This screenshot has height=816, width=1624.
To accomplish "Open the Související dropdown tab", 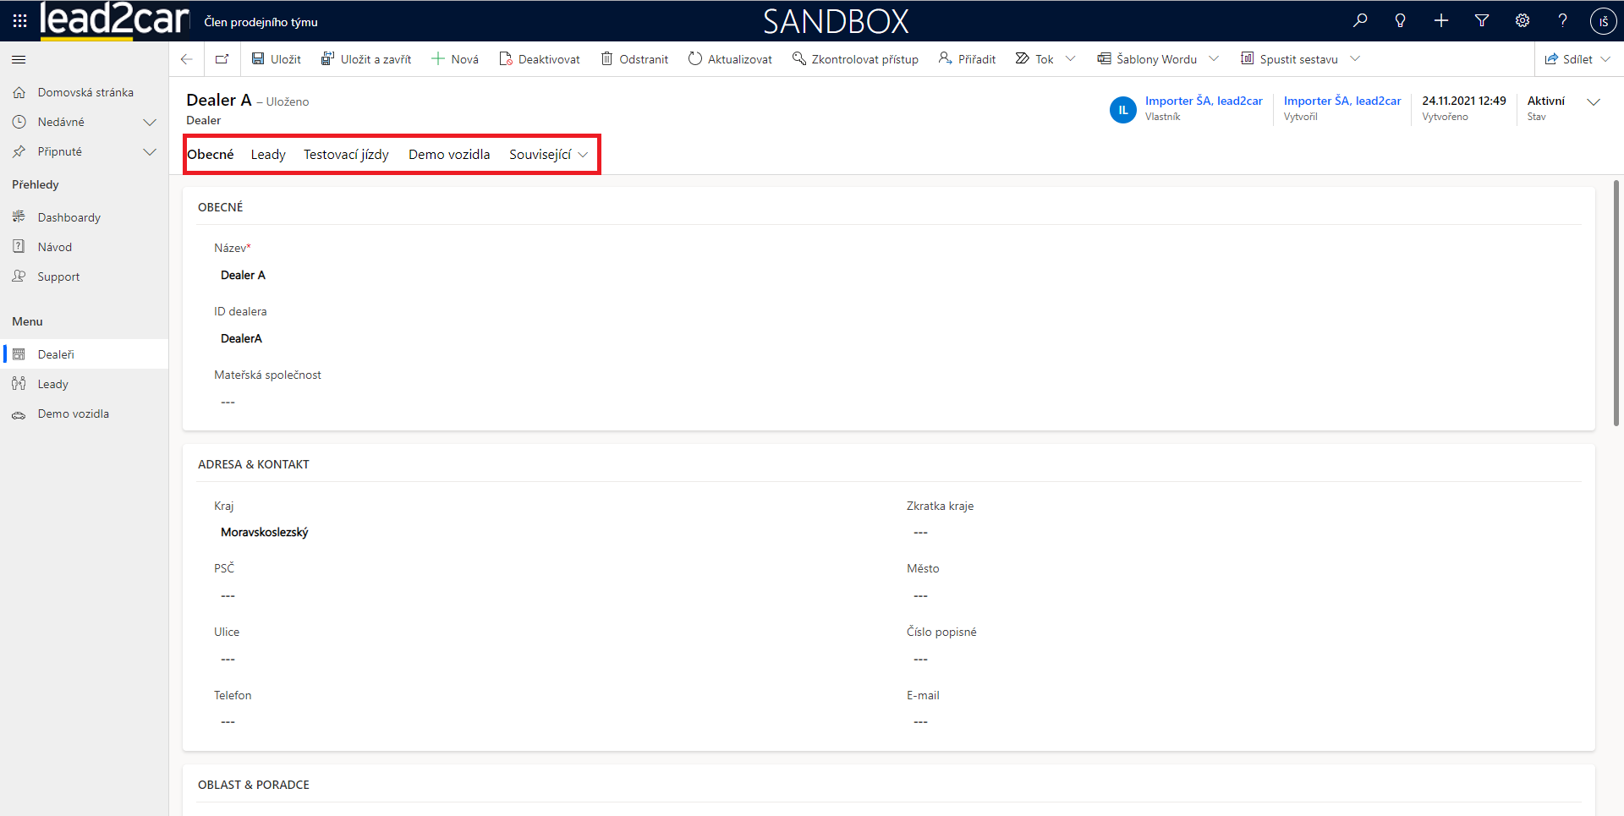I will pos(548,155).
